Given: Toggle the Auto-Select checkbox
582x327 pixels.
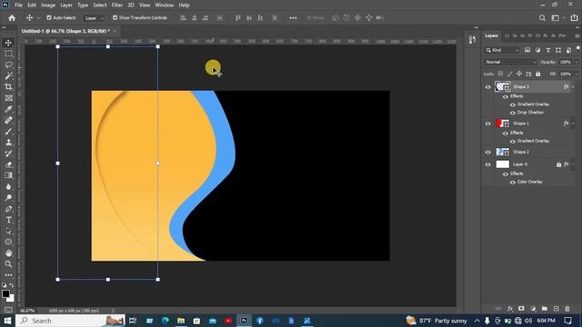Looking at the screenshot, I should coord(49,18).
